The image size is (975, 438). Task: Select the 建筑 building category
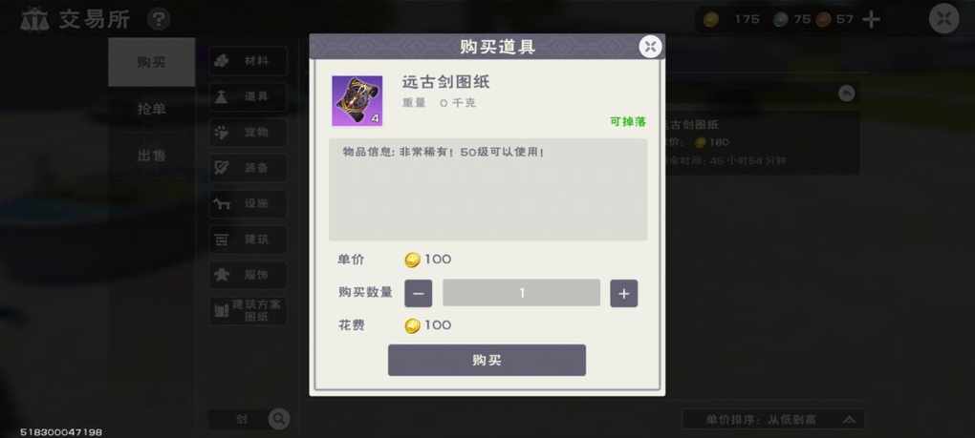pos(249,240)
